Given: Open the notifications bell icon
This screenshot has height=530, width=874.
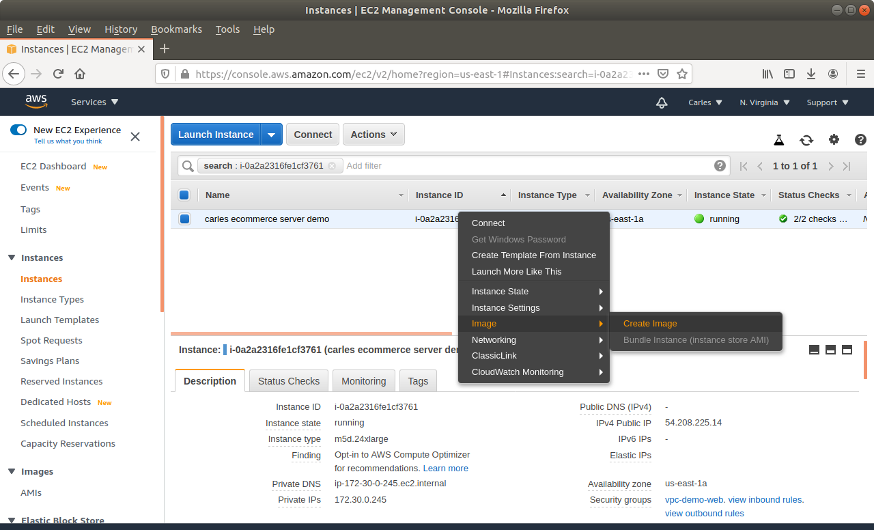Looking at the screenshot, I should [661, 102].
